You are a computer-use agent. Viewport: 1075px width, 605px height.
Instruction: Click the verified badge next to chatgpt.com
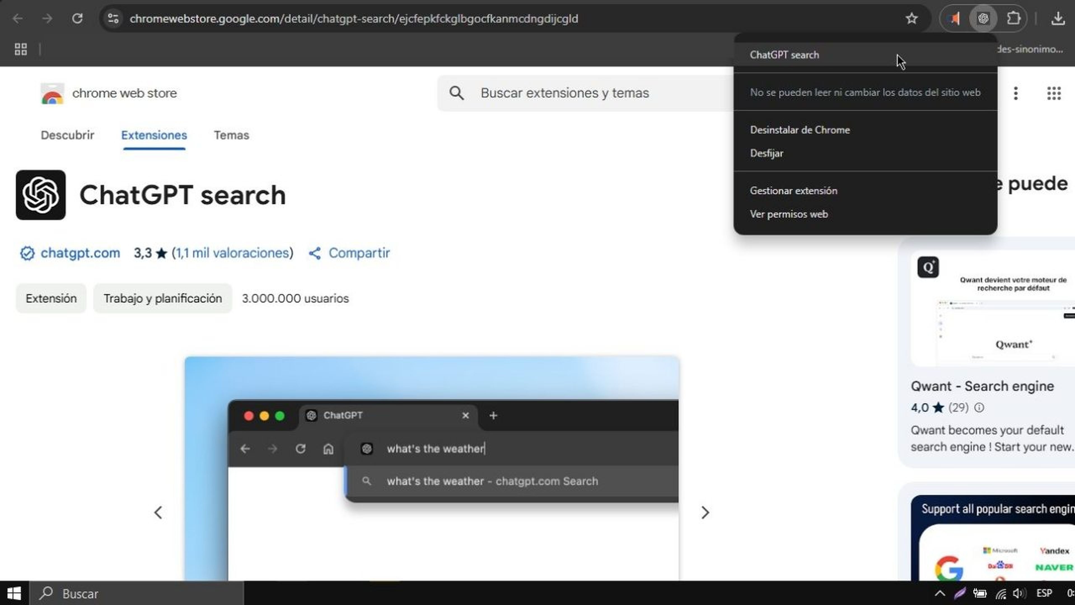tap(27, 253)
